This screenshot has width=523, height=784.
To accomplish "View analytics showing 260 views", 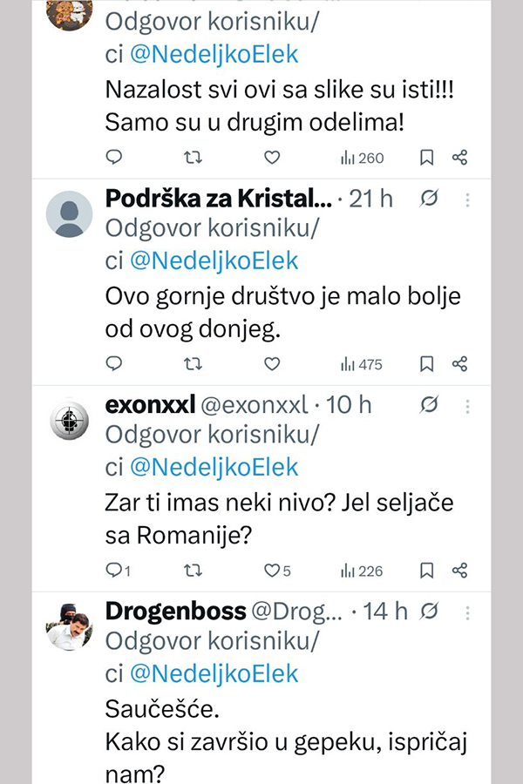I will pyautogui.click(x=361, y=159).
